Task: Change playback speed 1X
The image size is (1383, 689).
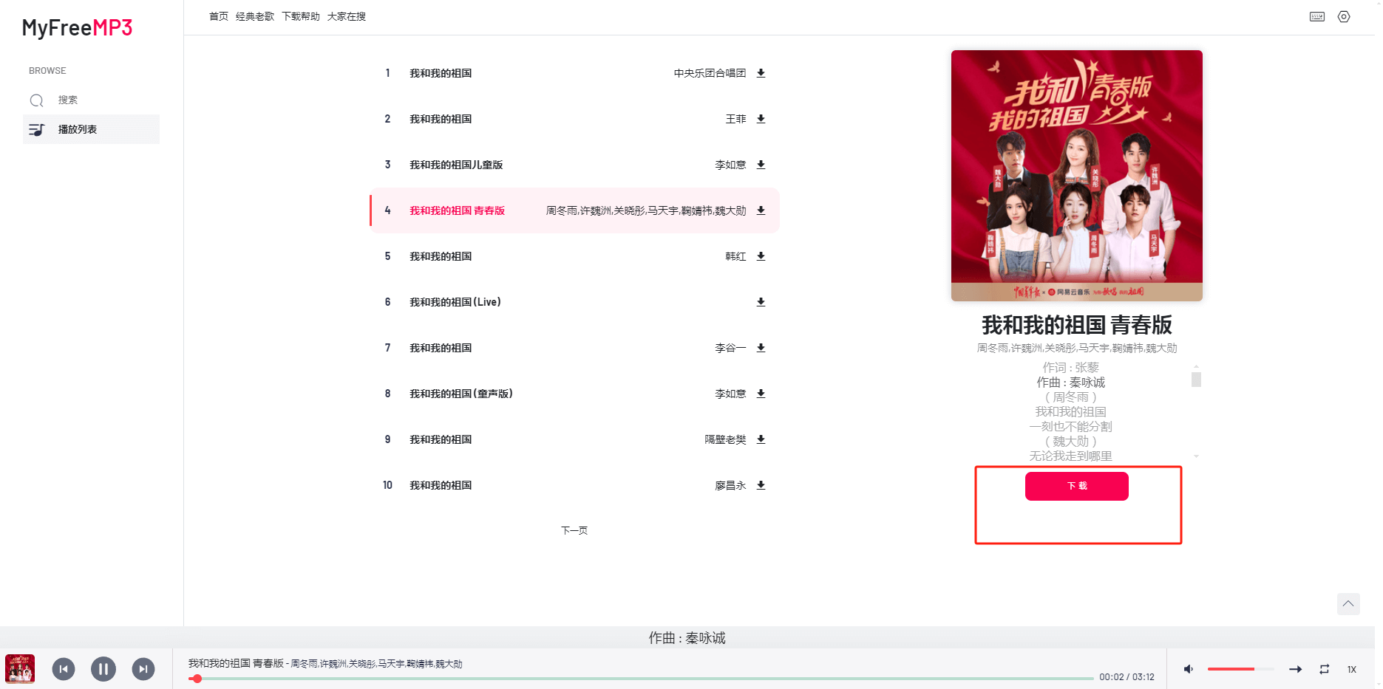Action: coord(1352,669)
